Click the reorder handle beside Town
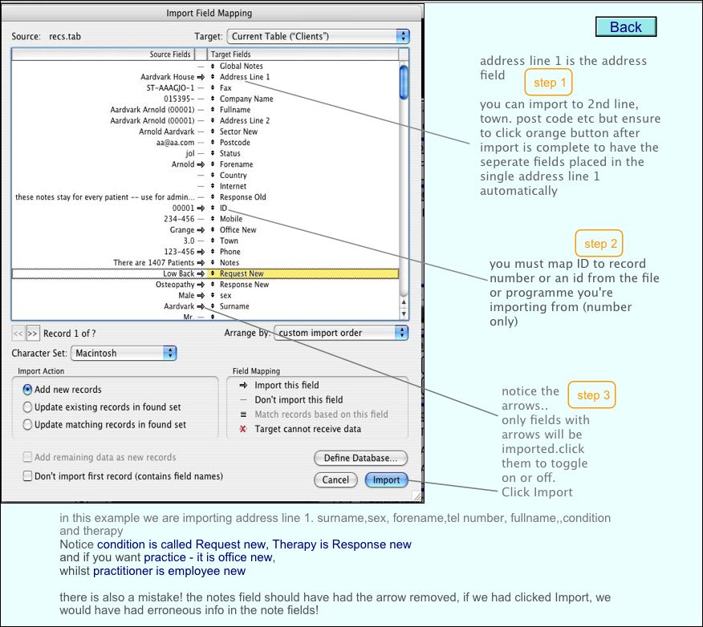703x627 pixels. coord(213,241)
